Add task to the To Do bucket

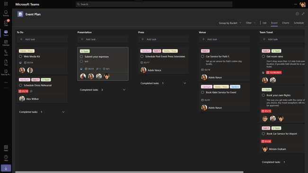coord(42,39)
